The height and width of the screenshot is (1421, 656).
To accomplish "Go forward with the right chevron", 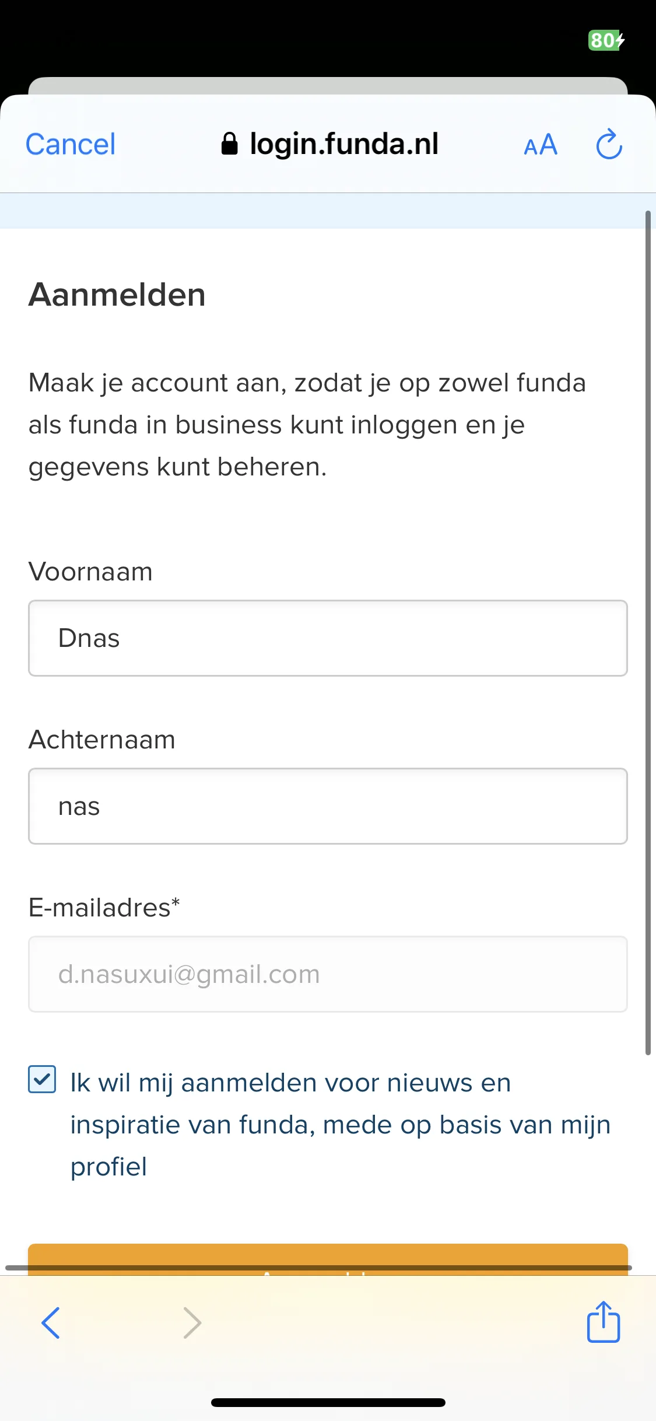I will [192, 1322].
